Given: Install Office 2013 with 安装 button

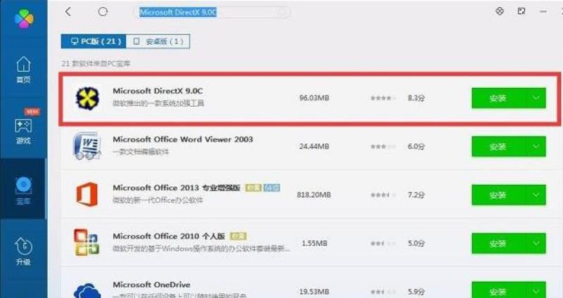Looking at the screenshot, I should [x=498, y=195].
